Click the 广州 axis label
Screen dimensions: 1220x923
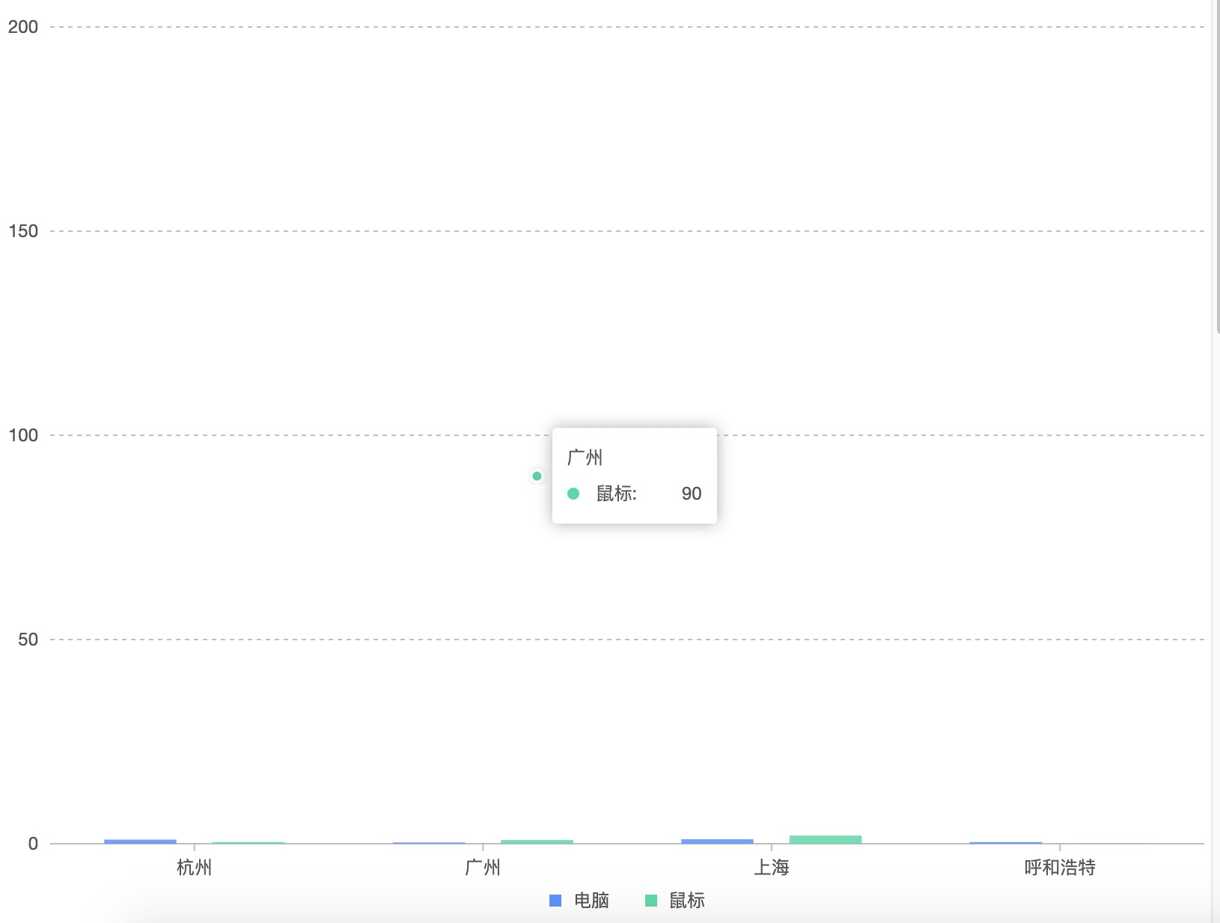click(x=483, y=868)
